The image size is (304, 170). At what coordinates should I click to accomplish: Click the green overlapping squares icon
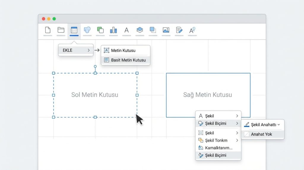(x=100, y=30)
